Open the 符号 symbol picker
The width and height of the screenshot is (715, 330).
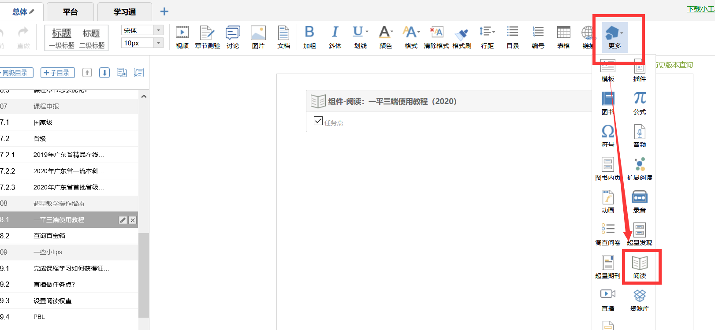coord(608,136)
